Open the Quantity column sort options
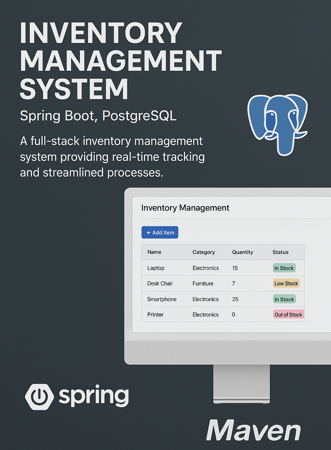 (243, 252)
